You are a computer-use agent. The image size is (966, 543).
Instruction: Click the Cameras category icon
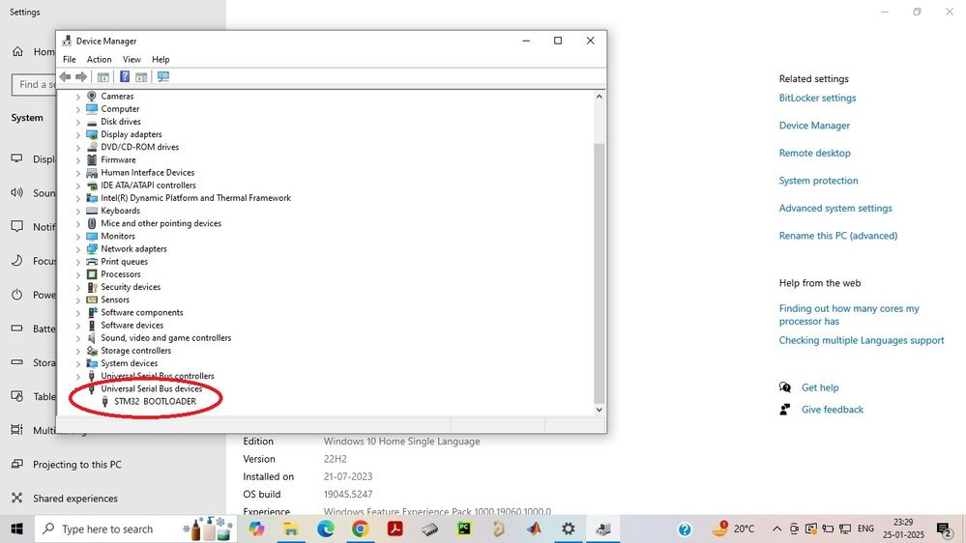tap(92, 96)
